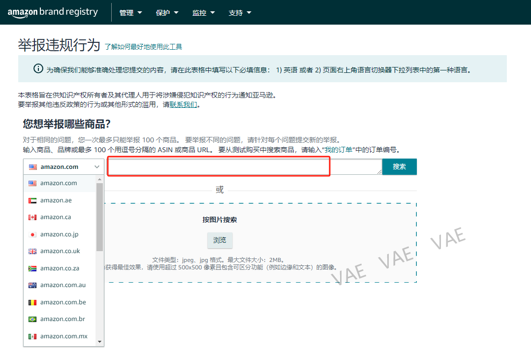Choose amazon.co.jp marketplace option
Screen dimensions: 531x358
click(60, 234)
